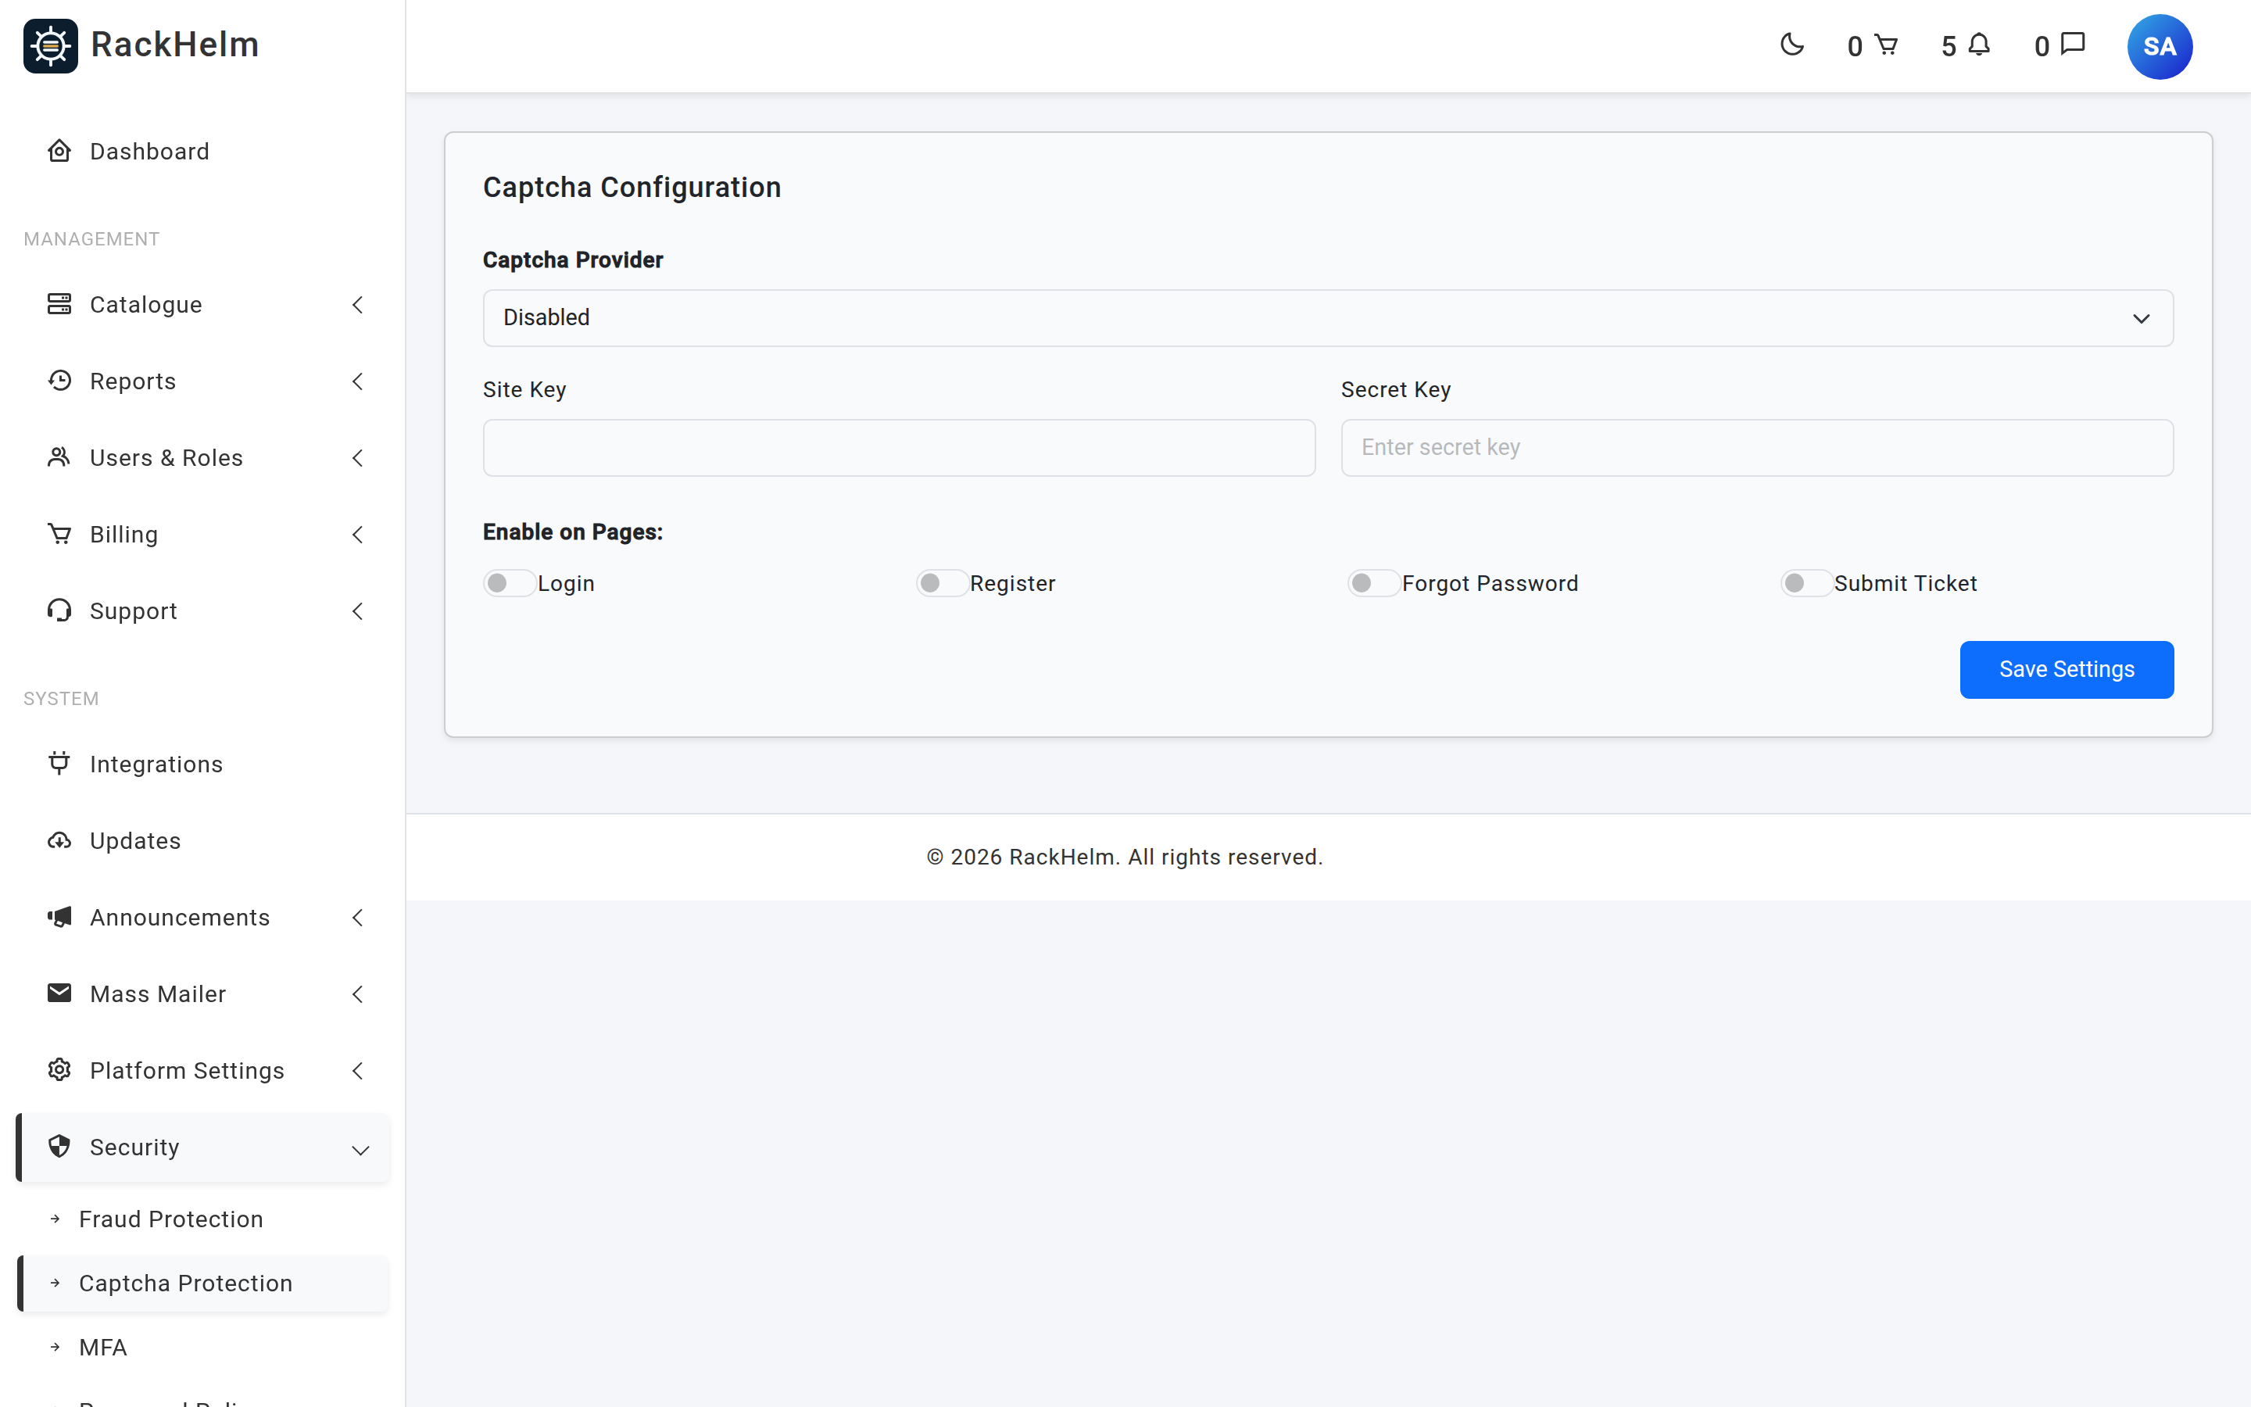The height and width of the screenshot is (1407, 2251).
Task: Open Fraud Protection submenu item
Action: pyautogui.click(x=204, y=1219)
